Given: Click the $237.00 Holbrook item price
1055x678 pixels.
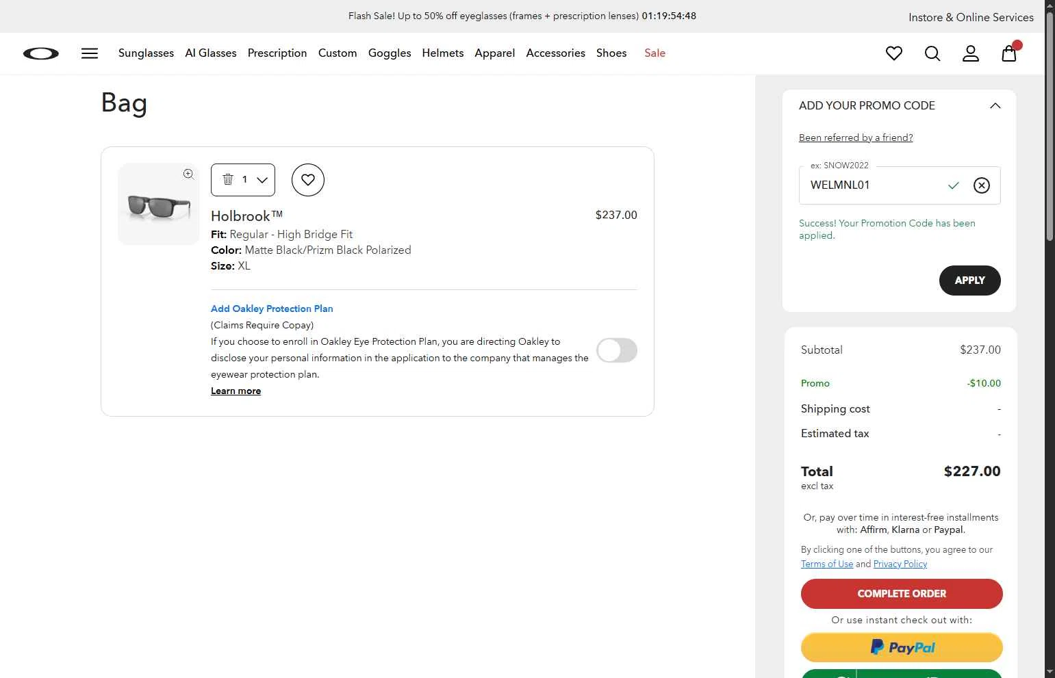Looking at the screenshot, I should coord(616,215).
